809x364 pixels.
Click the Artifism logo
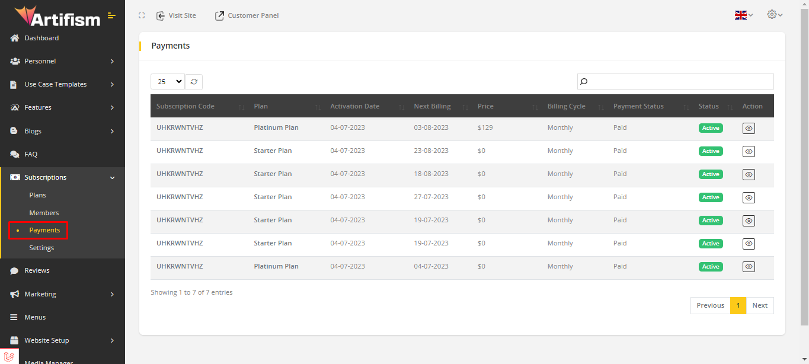pos(57,17)
